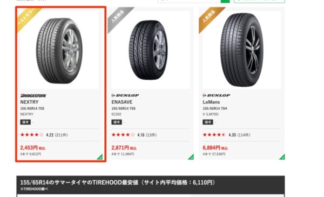The height and width of the screenshot is (197, 324).
Task: Open the ENASAVE product name link
Action: (x=122, y=102)
